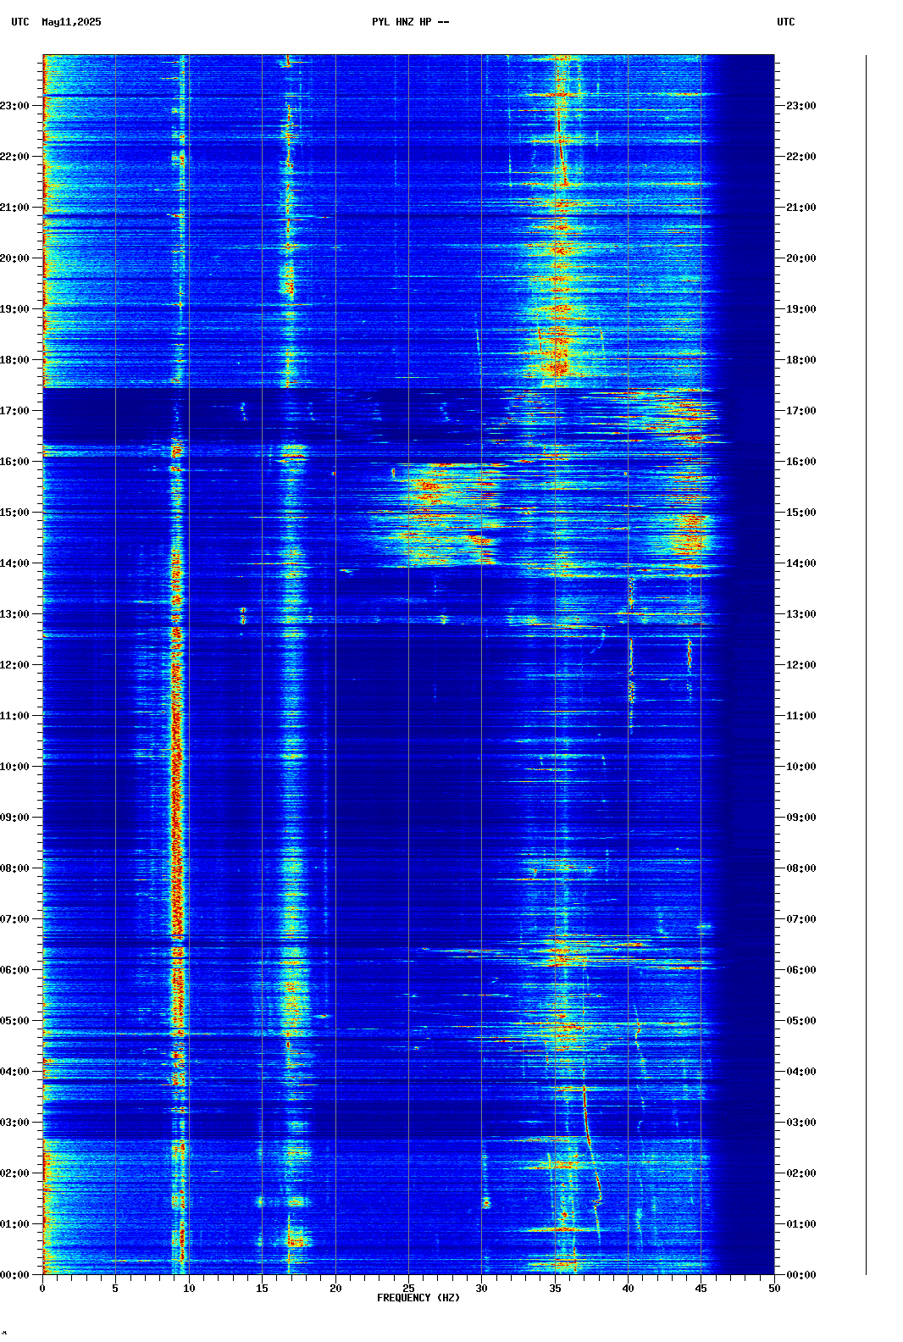Click the right-side "04:00" time label
The height and width of the screenshot is (1342, 903).
tap(801, 1072)
